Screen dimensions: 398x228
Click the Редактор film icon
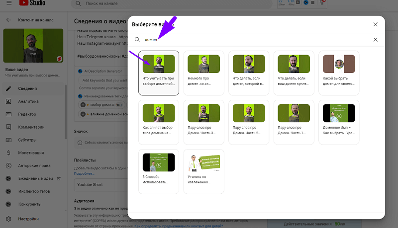8,114
